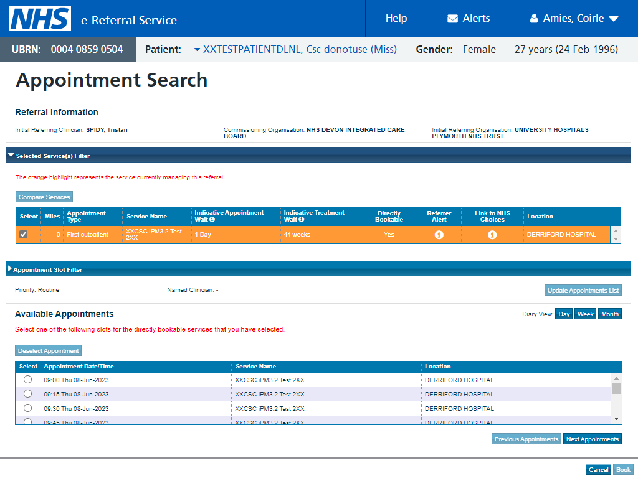The height and width of the screenshot is (478, 638).
Task: Click the Directly Bookable column header
Action: point(389,216)
